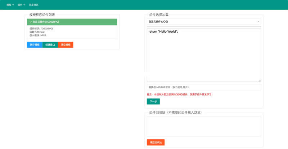Select the 组件标识: TO202BPQ line

coord(41,29)
